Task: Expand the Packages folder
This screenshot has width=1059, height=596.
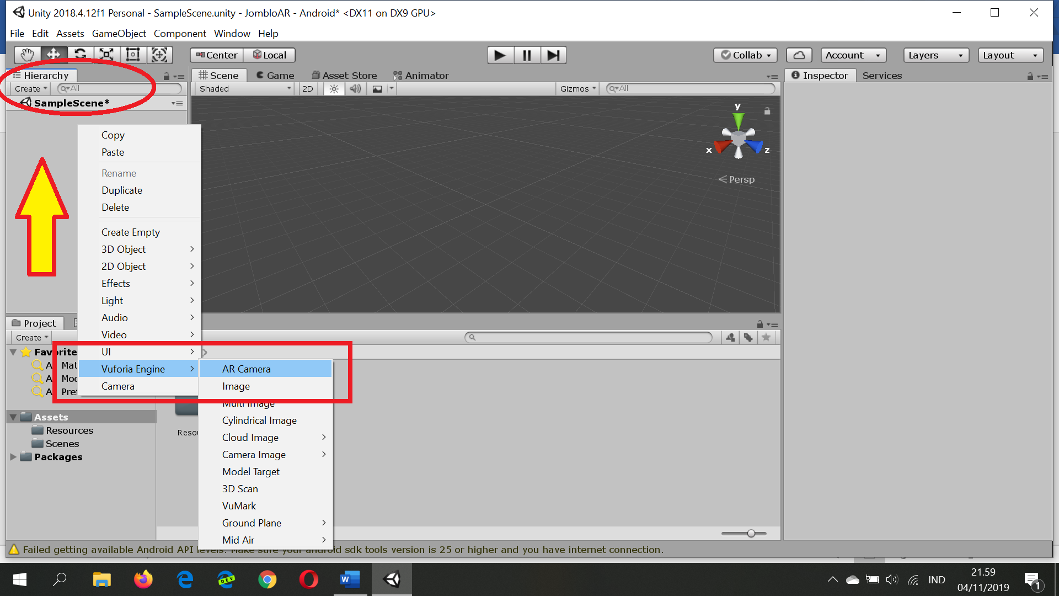Action: (13, 457)
